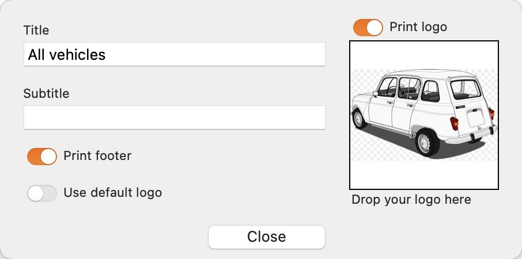The height and width of the screenshot is (259, 522).
Task: Click the Close button
Action: pyautogui.click(x=267, y=237)
